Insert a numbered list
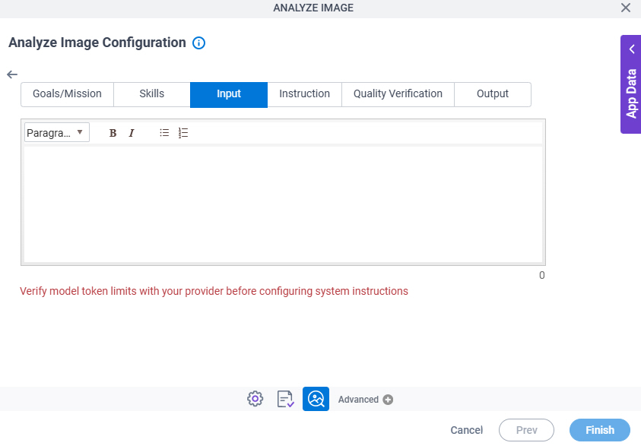 pyautogui.click(x=183, y=133)
